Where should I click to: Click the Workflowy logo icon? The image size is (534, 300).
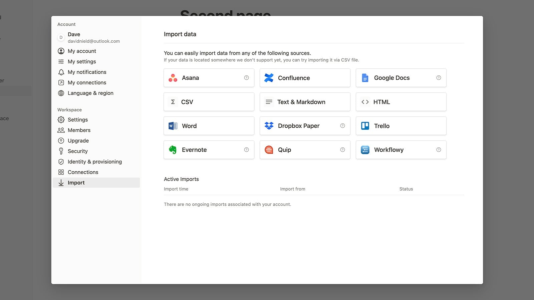pyautogui.click(x=365, y=150)
